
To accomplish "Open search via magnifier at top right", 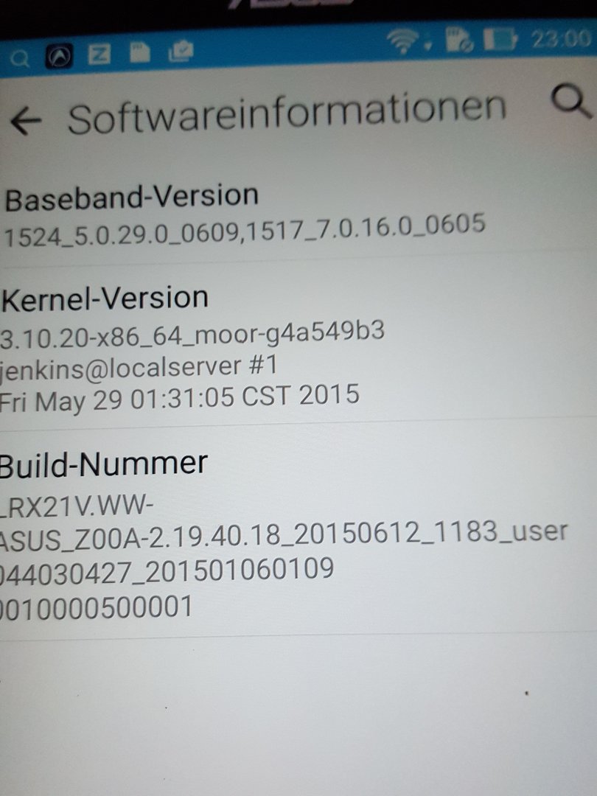I will (x=572, y=101).
